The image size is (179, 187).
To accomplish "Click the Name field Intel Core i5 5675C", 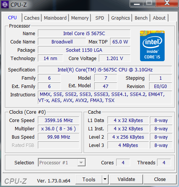I will 84,34.
